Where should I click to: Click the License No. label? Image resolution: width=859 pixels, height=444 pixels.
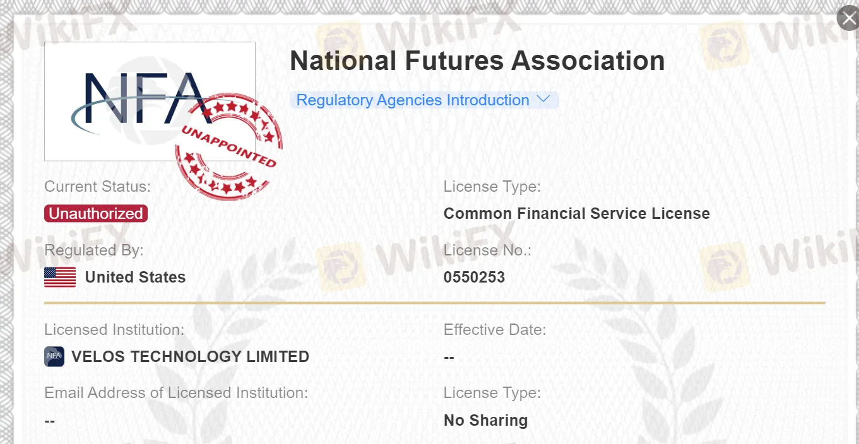(487, 250)
